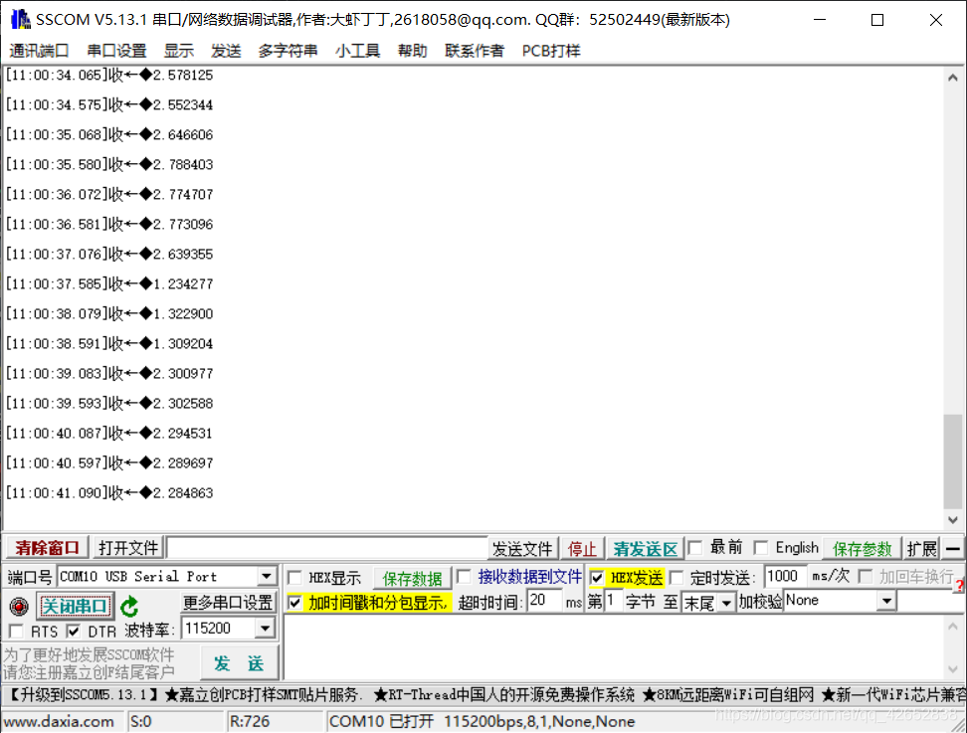Click the round port status indicator icon
The height and width of the screenshot is (733, 967).
[x=18, y=604]
